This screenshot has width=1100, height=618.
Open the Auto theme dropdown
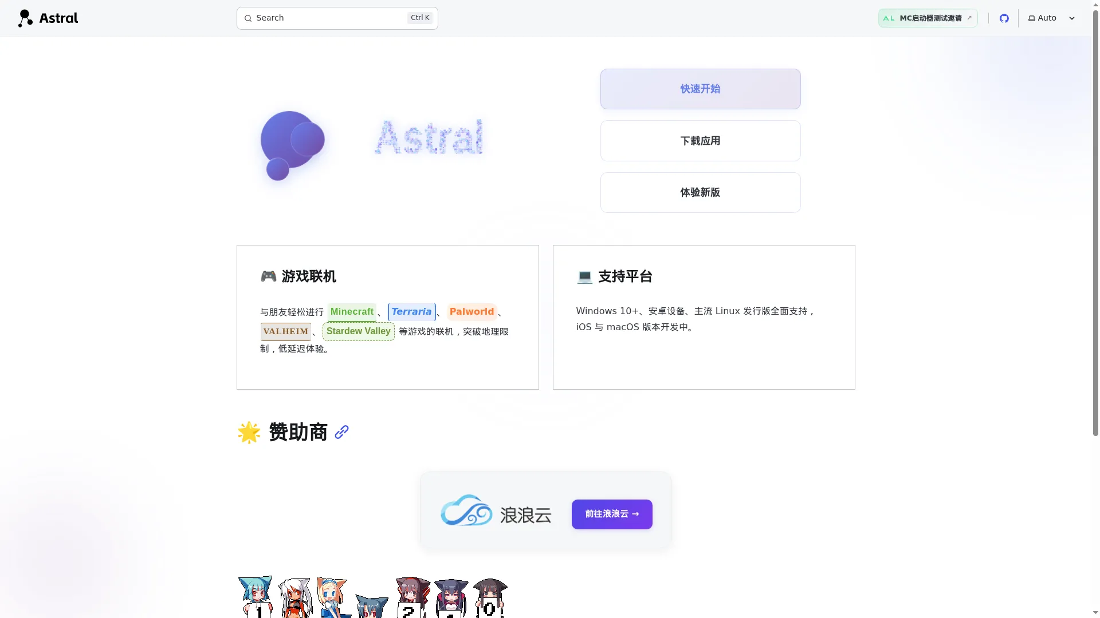point(1052,18)
